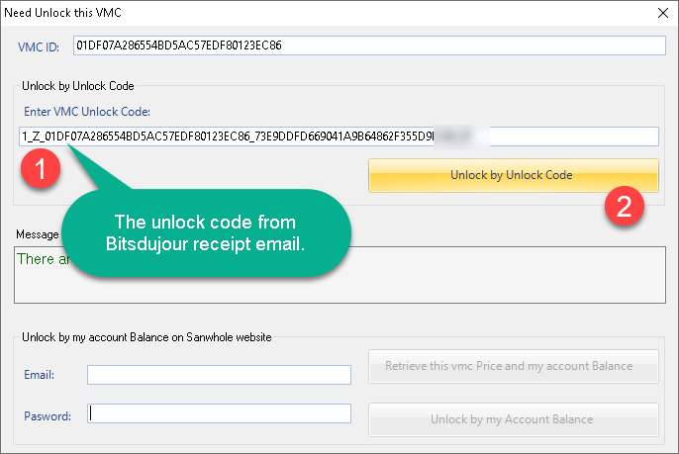Click the VMC ID label
The image size is (679, 454).
39,46
